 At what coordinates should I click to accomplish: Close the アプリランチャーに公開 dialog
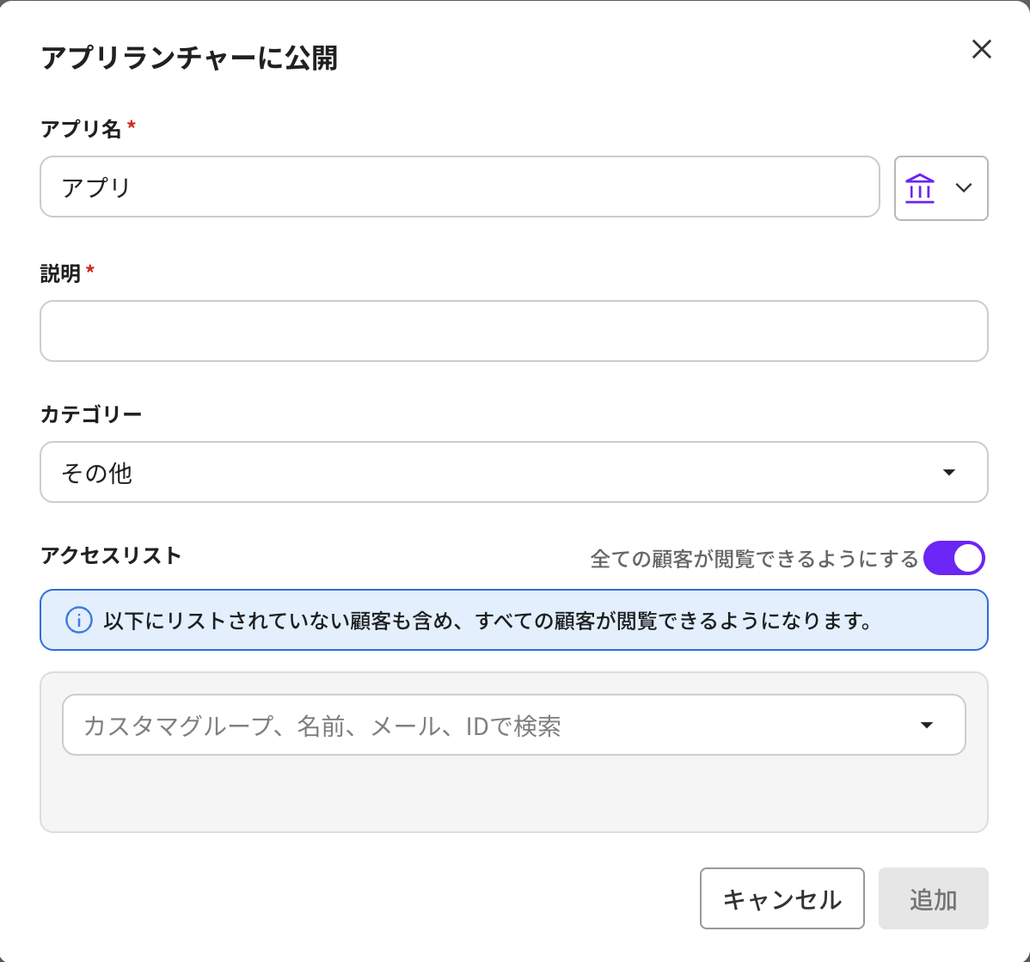coord(981,49)
